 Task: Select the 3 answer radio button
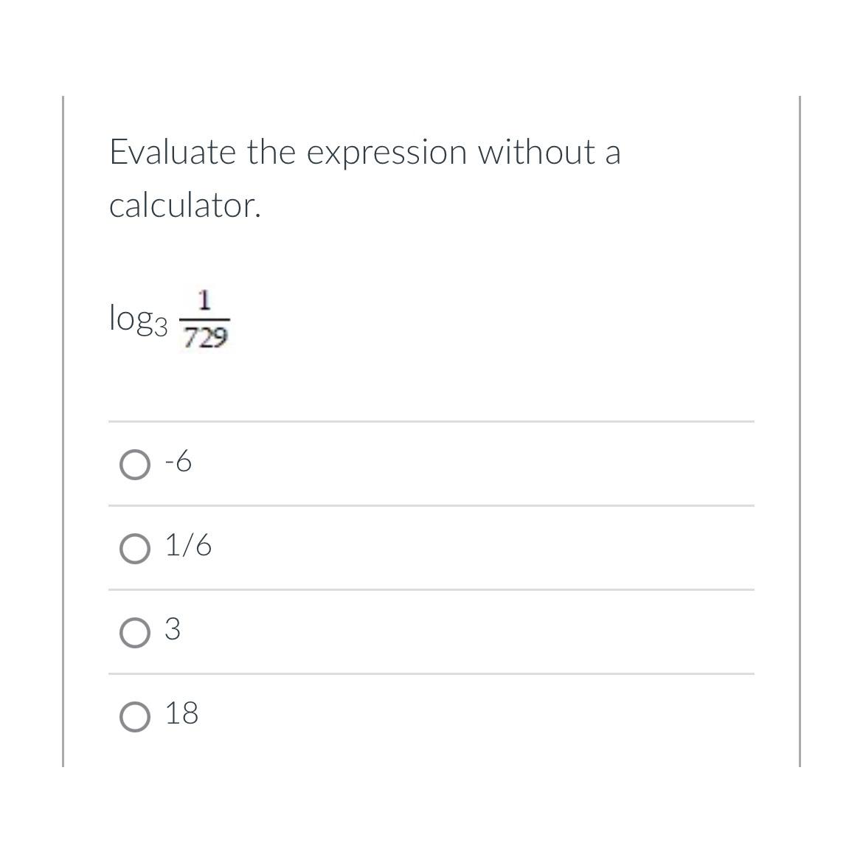pyautogui.click(x=134, y=632)
